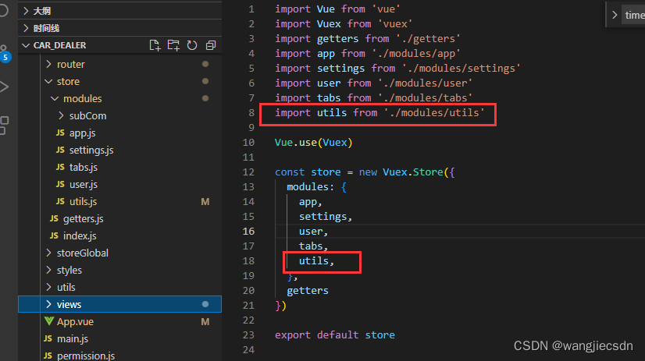Refresh the CAR_DEALER explorer tree
This screenshot has width=645, height=361.
[x=192, y=45]
